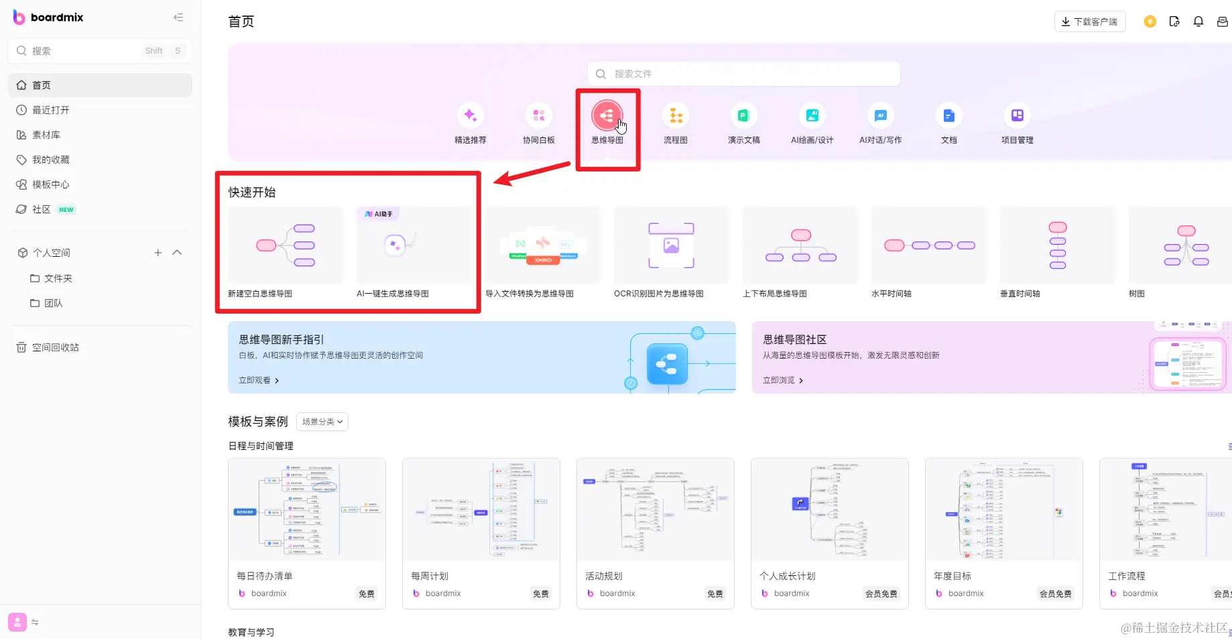
Task: Collapse the 个人空间 section chevron
Action: pos(177,253)
